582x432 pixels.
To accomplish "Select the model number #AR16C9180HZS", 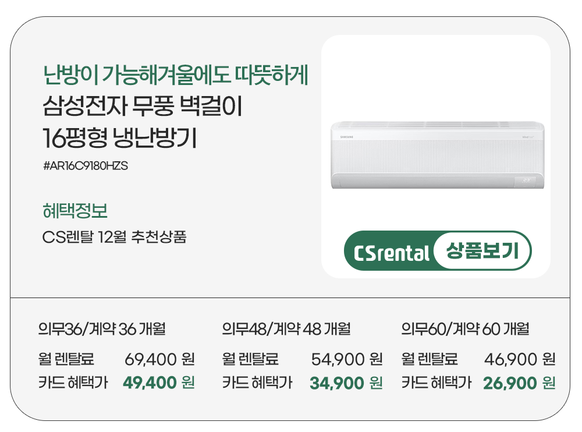I will (85, 166).
